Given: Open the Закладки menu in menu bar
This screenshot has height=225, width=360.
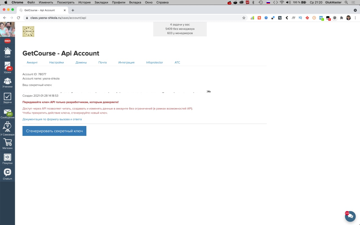Looking at the screenshot, I should 101,2.
